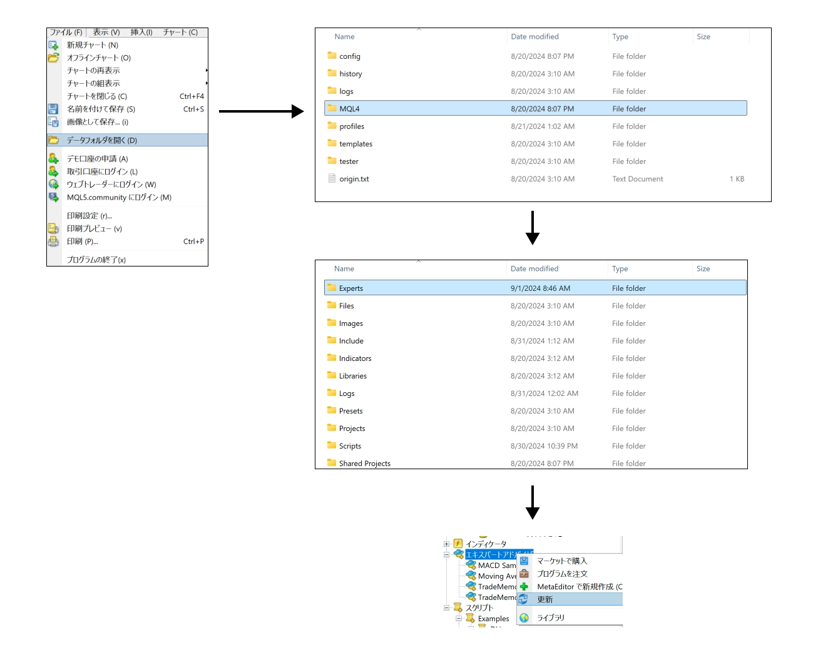Click the icon beside 画像として保存
This screenshot has width=818, height=655.
[53, 122]
